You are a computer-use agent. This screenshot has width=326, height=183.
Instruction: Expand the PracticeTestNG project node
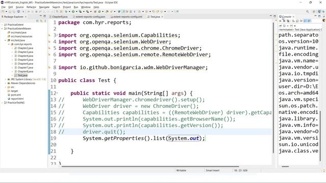tap(2, 103)
